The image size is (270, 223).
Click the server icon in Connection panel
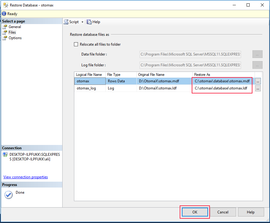pos(5,154)
